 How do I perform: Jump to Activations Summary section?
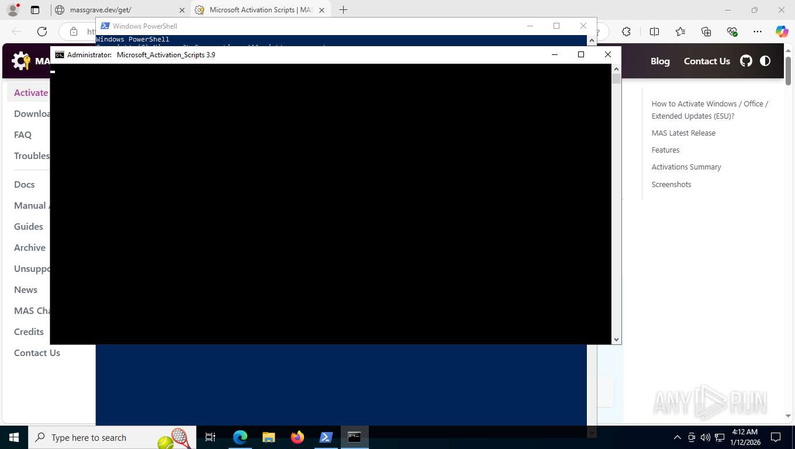click(686, 167)
